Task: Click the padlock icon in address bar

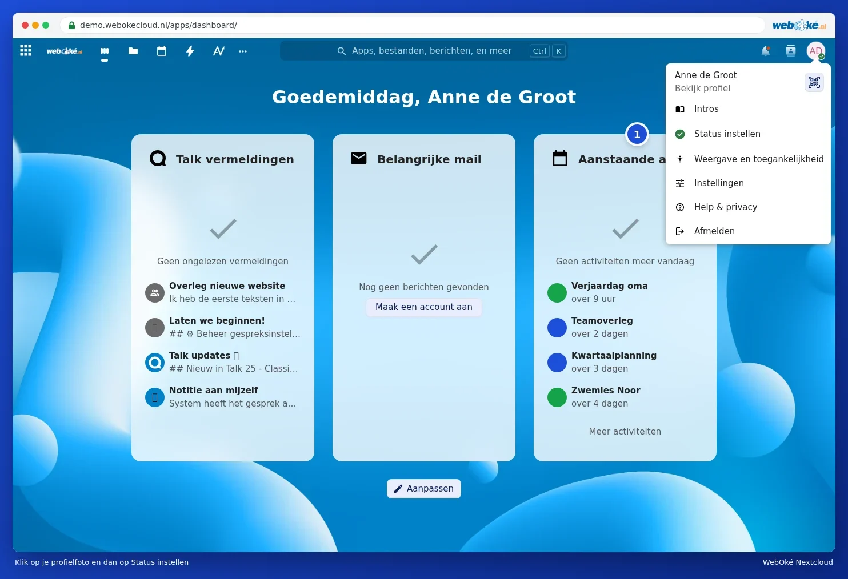Action: click(71, 25)
